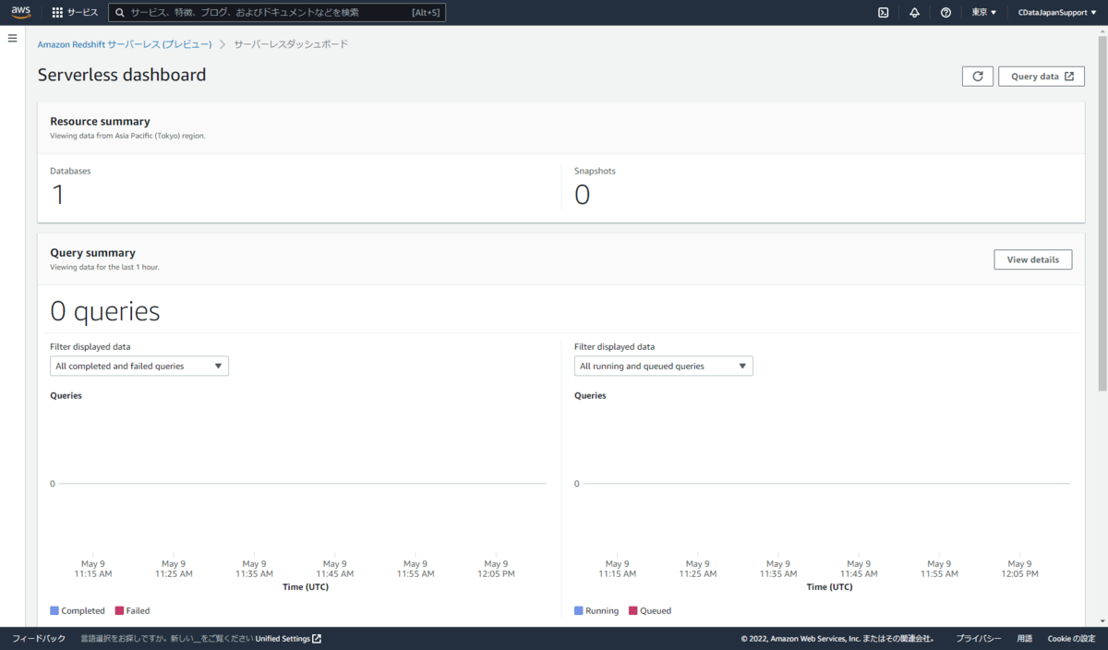Open the notifications bell icon
This screenshot has height=650, width=1108.
click(914, 13)
